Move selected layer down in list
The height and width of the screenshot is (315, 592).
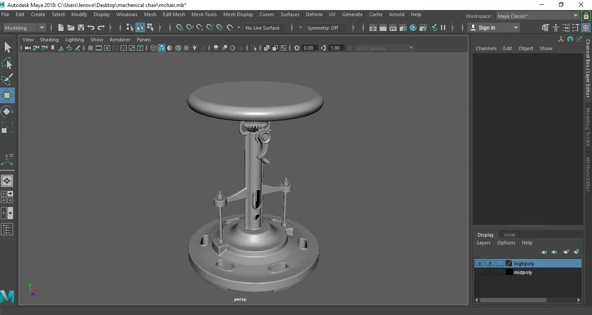(x=555, y=252)
